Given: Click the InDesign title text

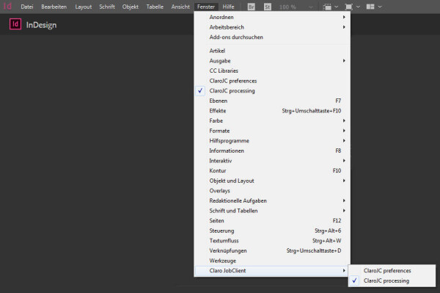Looking at the screenshot, I should pos(41,25).
